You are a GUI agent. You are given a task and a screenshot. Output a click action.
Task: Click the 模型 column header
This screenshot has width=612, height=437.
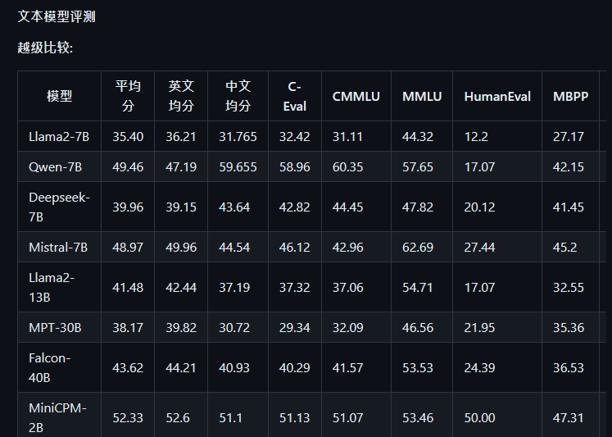(x=59, y=96)
